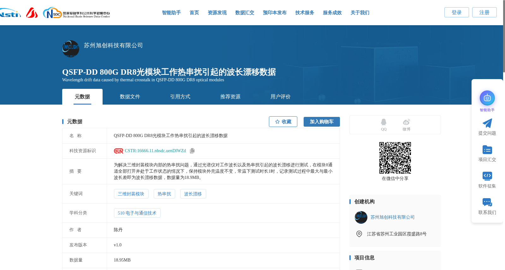Screen dimensions: 505x270
Task: Open the NSDC National Basic Science Data Center logo
Action: (76, 13)
